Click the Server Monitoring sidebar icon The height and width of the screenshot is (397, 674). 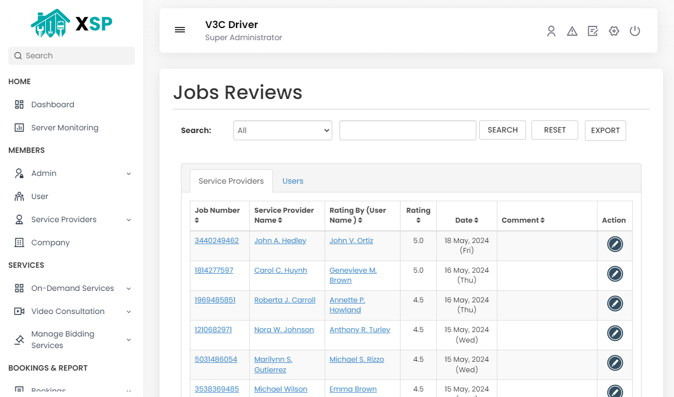tap(18, 127)
